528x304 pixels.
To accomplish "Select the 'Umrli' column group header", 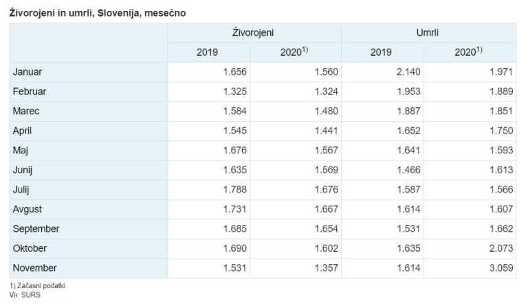I will 428,32.
